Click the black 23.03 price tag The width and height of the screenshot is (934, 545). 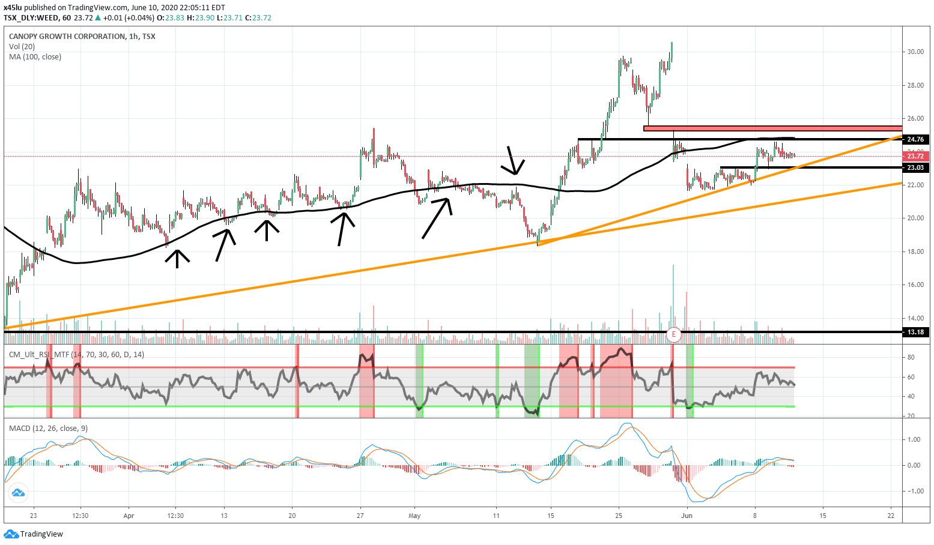(x=915, y=167)
